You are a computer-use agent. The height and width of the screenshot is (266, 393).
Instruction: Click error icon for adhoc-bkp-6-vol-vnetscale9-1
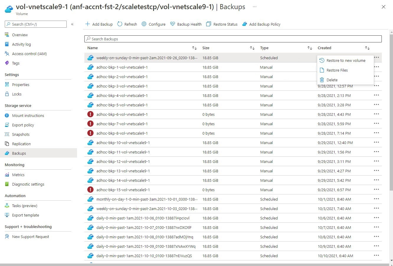click(x=91, y=114)
